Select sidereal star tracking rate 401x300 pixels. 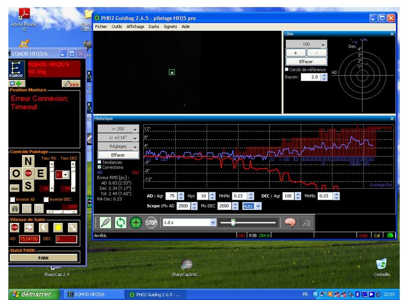point(29,227)
